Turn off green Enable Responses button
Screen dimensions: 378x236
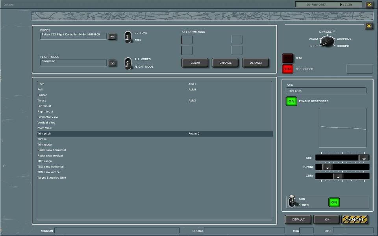coord(291,101)
